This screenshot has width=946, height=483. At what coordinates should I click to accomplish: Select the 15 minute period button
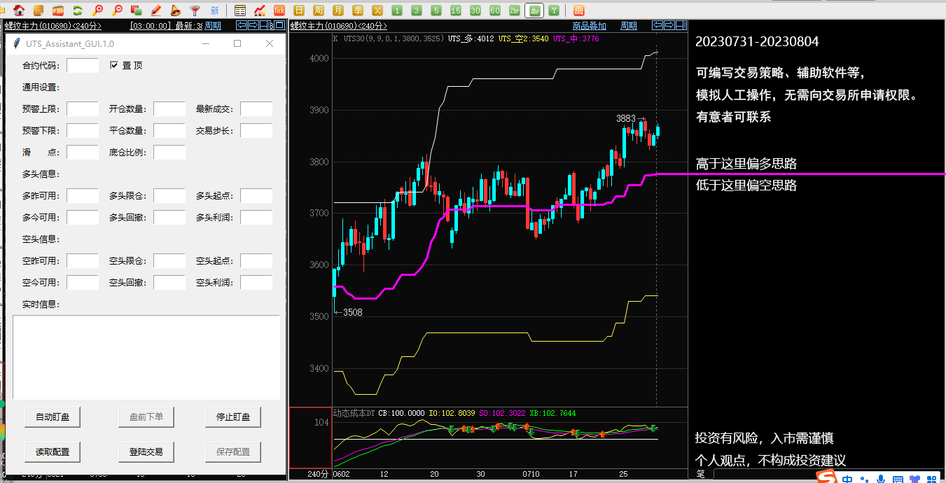[456, 10]
